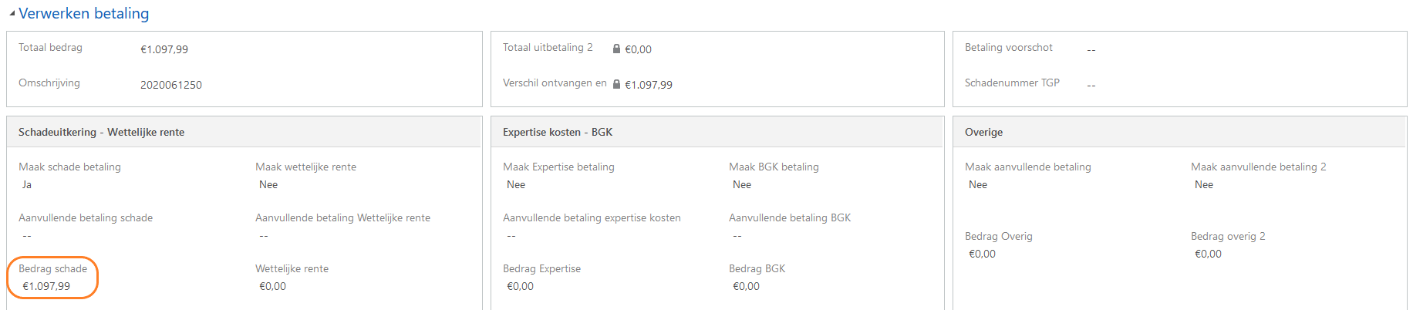Open Aanvullende betaling expertise kosten field

(x=511, y=236)
